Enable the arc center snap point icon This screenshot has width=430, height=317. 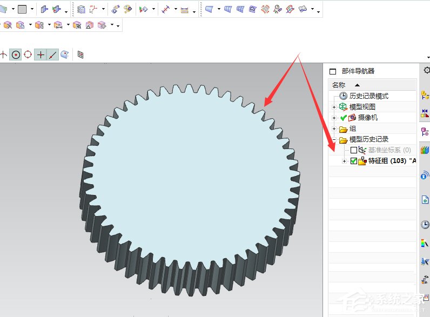coord(16,55)
